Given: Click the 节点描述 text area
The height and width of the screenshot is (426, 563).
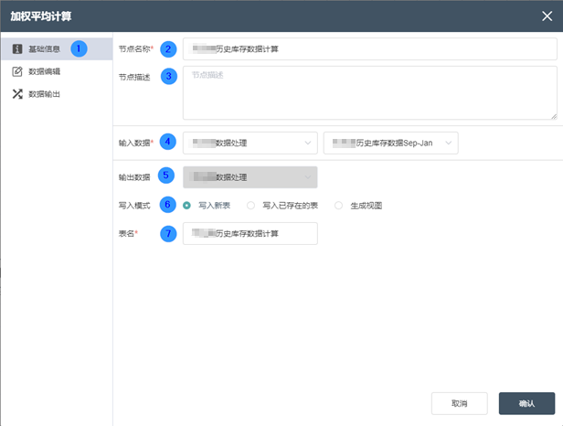Looking at the screenshot, I should [x=369, y=92].
